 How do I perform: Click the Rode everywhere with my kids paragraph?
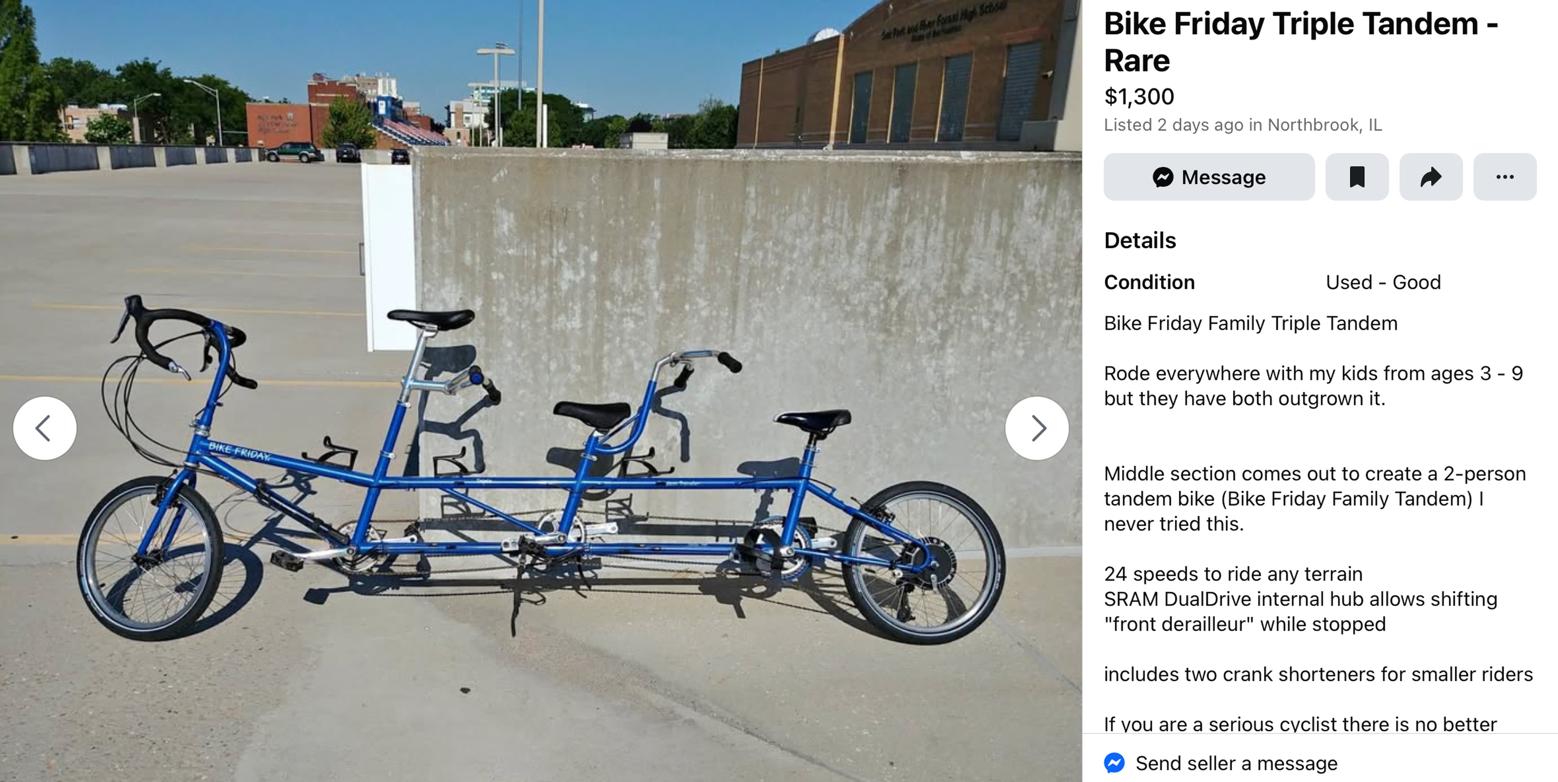pyautogui.click(x=1314, y=386)
